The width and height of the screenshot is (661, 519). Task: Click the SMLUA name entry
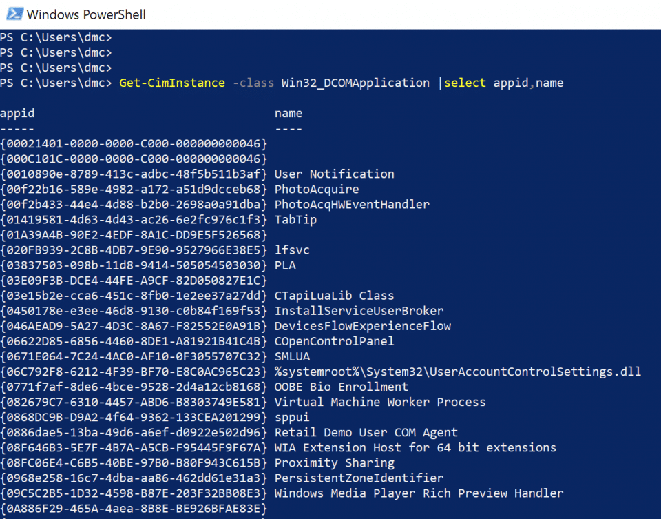pos(292,356)
